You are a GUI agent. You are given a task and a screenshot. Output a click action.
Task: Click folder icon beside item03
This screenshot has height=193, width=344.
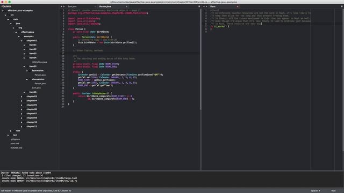[27, 54]
